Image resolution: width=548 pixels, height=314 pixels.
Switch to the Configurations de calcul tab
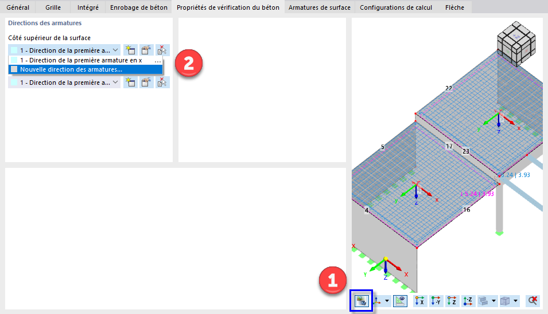(x=396, y=7)
